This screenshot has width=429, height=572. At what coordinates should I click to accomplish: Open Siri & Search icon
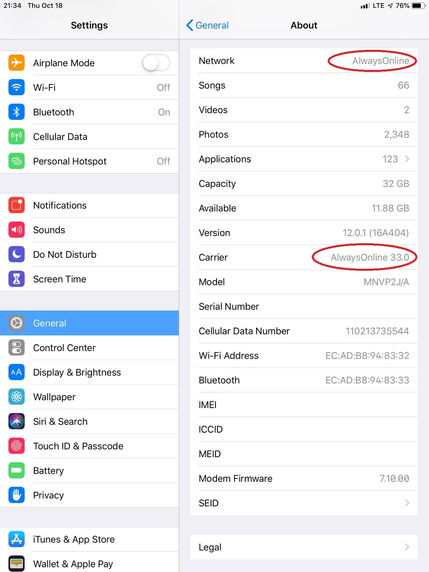click(17, 422)
